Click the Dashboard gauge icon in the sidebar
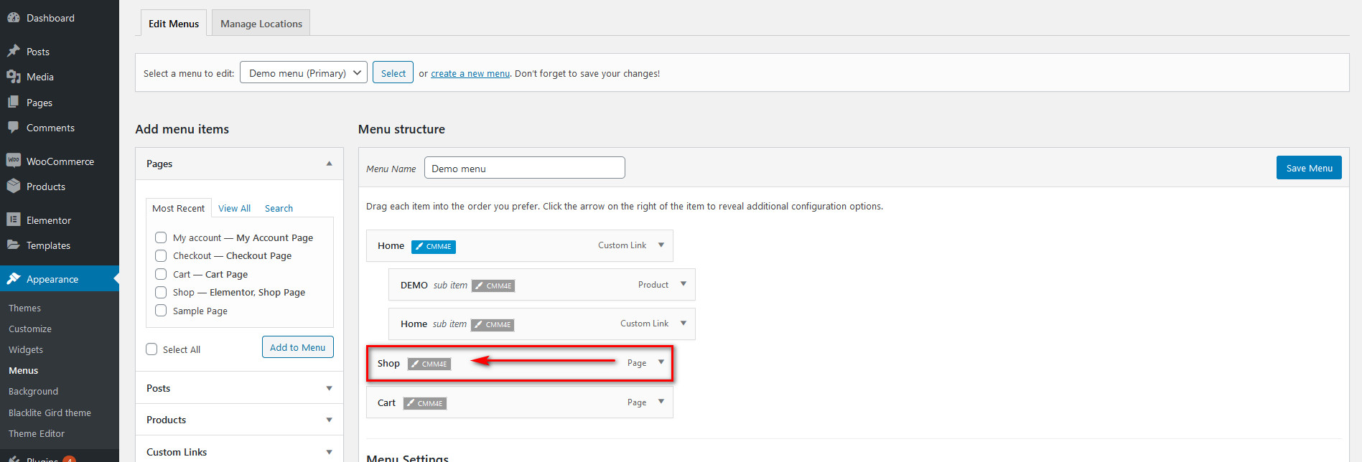This screenshot has height=462, width=1362. pyautogui.click(x=14, y=18)
